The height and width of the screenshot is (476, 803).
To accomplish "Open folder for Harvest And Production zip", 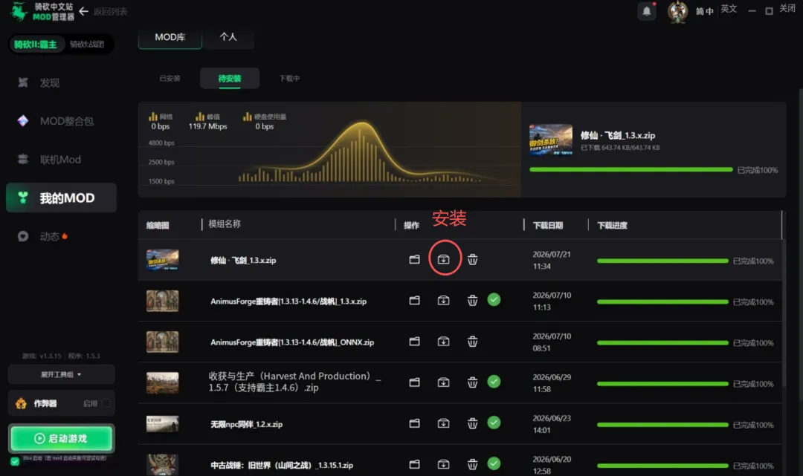I will click(414, 382).
